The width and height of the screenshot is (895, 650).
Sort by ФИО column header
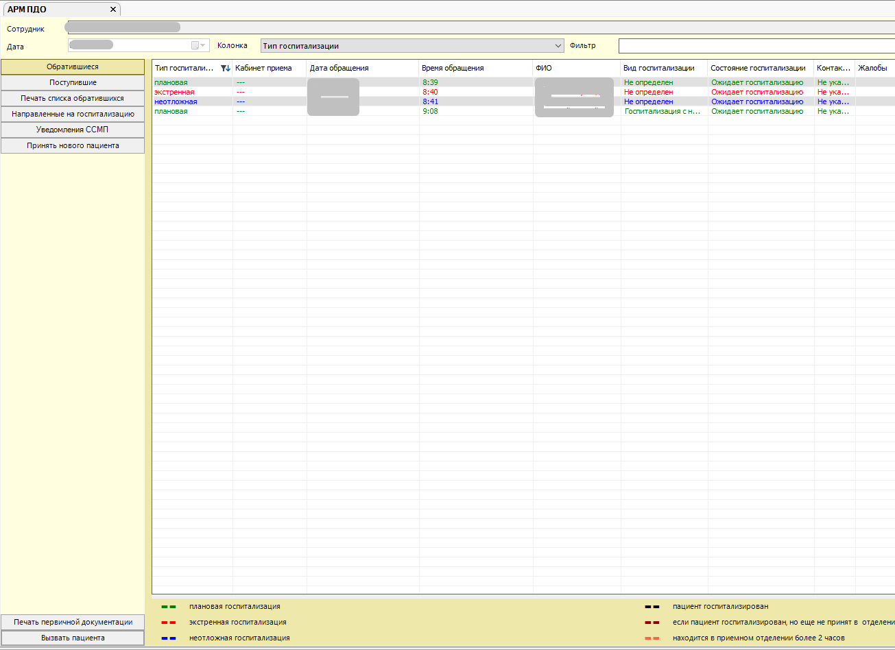point(577,68)
